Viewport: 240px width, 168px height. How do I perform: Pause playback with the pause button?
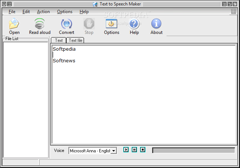134,149
